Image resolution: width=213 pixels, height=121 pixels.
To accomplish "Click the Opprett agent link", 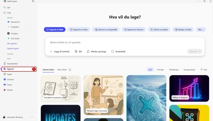I will coord(13,49).
